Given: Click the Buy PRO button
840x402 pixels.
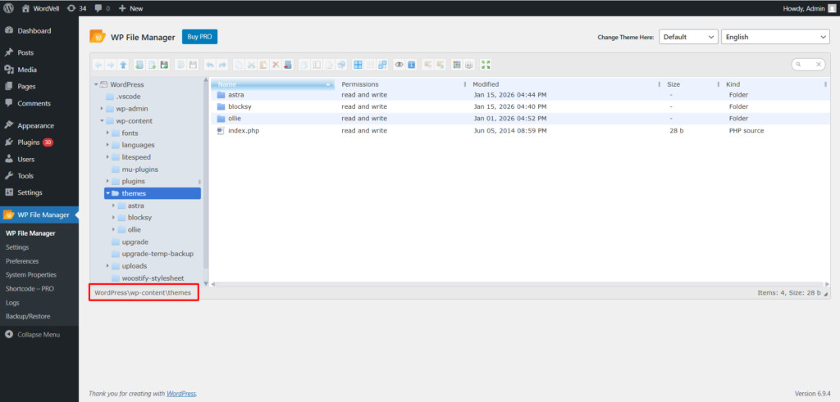Looking at the screenshot, I should tap(200, 37).
